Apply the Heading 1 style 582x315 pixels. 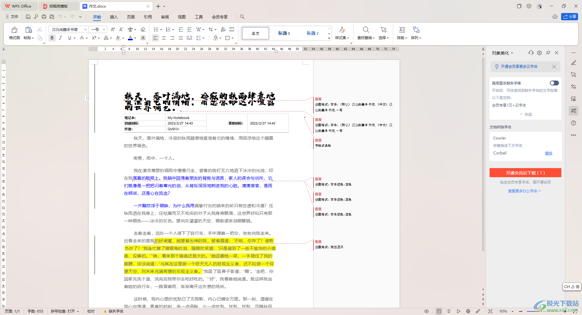(284, 33)
